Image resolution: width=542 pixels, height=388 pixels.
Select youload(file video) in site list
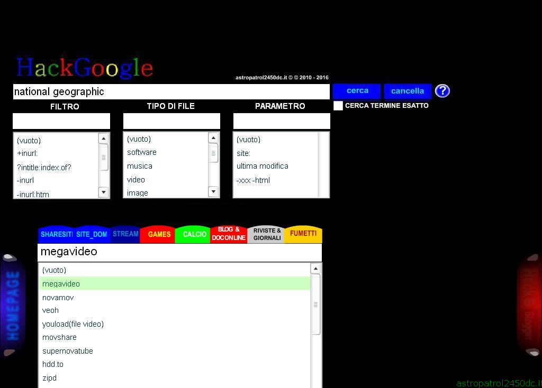click(x=175, y=324)
